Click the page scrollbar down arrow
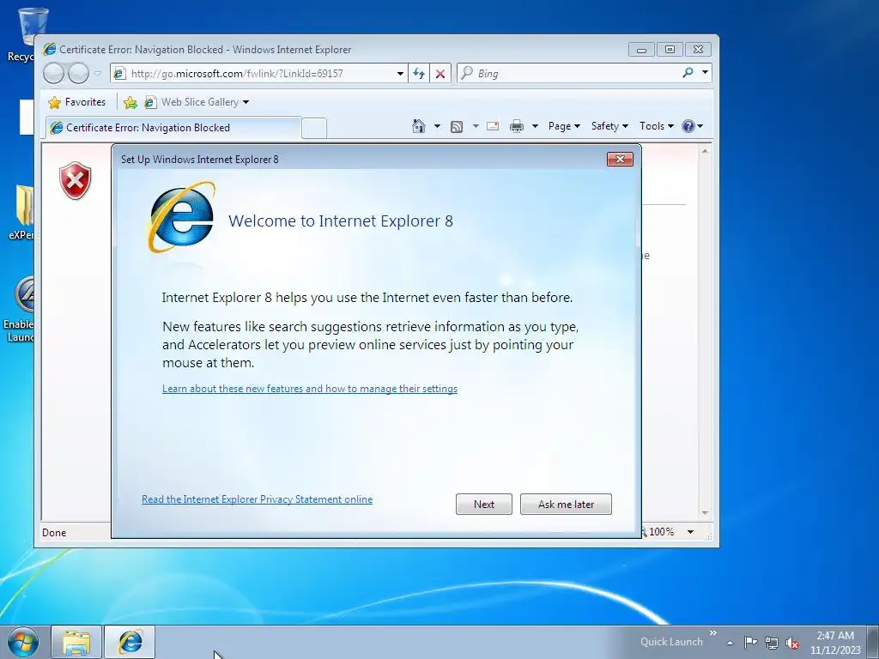Viewport: 879px width, 659px height. point(705,513)
